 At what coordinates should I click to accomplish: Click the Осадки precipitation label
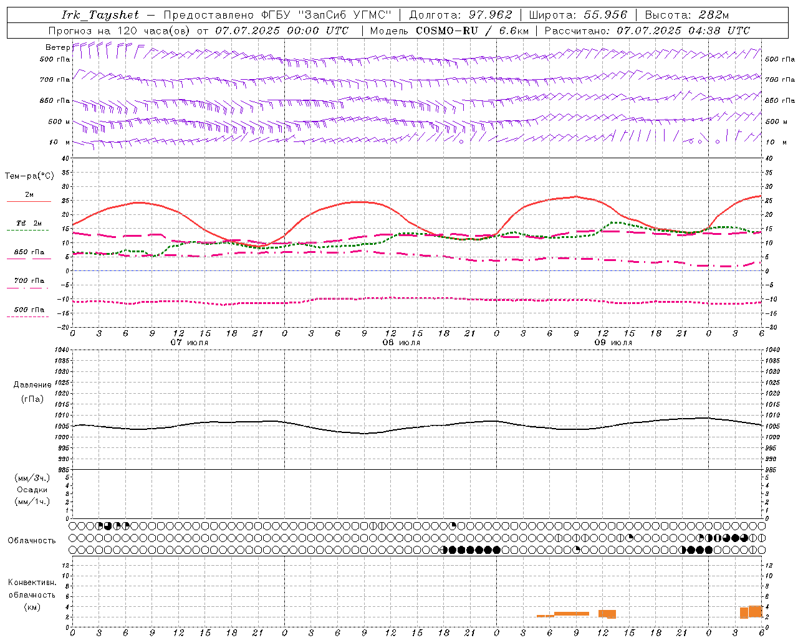point(32,490)
